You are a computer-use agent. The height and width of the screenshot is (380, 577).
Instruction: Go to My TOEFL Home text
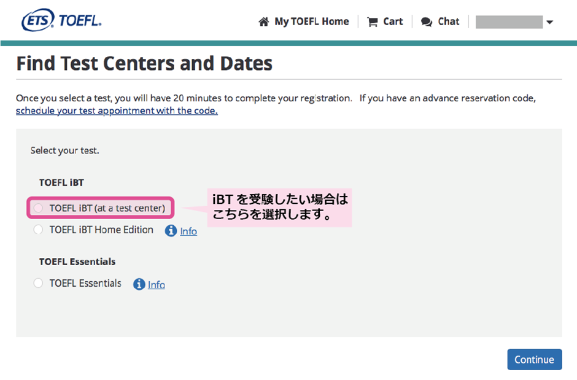pyautogui.click(x=312, y=21)
